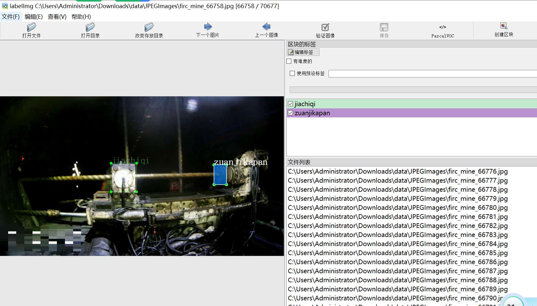The width and height of the screenshot is (537, 306).
Task: Click top-left green handle of jiachiqi box
Action: (x=111, y=163)
